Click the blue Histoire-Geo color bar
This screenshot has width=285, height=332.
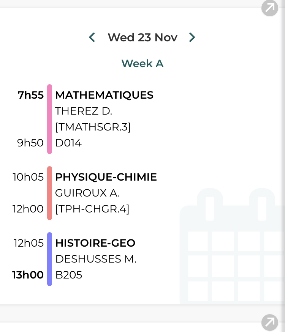(x=49, y=259)
